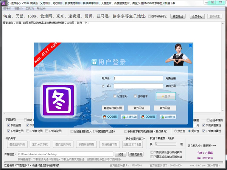
Task: Open the 工具(T) menu
Action: click(x=30, y=9)
